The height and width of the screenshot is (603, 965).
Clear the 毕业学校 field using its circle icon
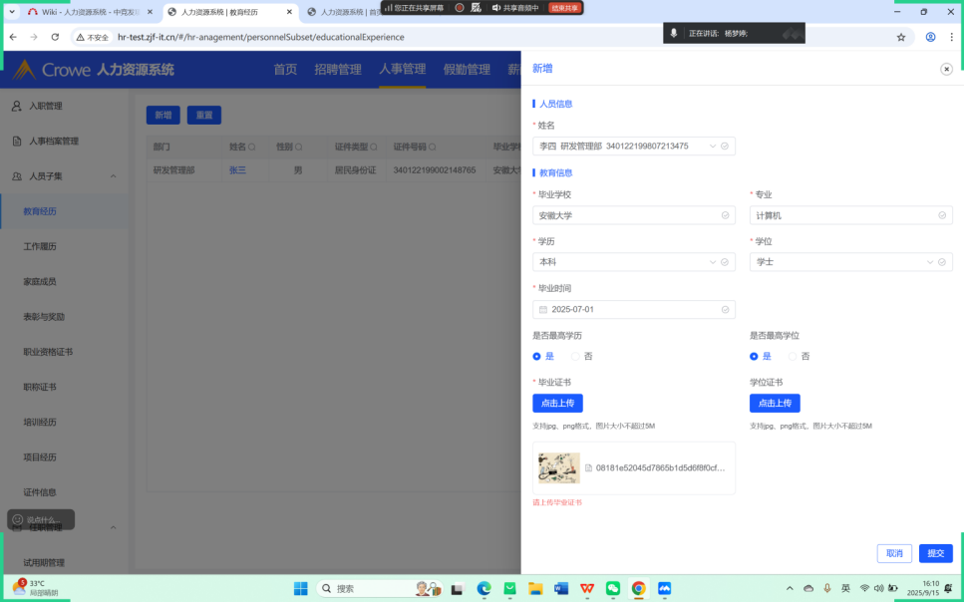click(725, 215)
